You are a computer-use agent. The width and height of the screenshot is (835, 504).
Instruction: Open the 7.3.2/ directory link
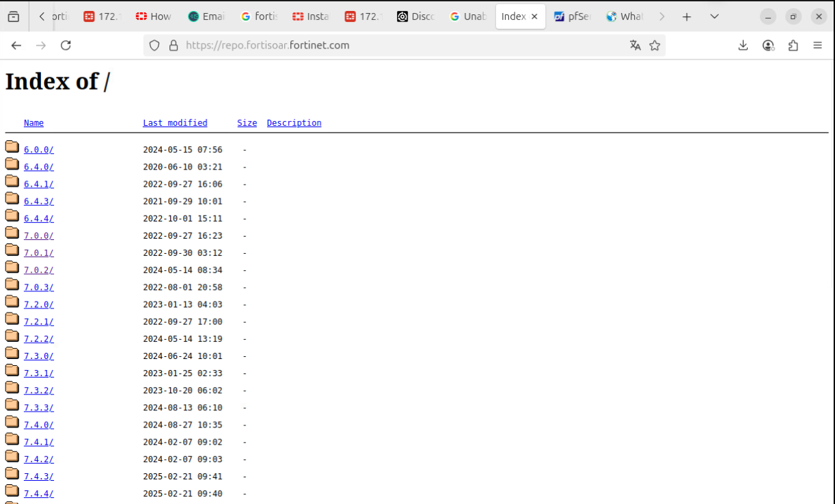pyautogui.click(x=39, y=390)
